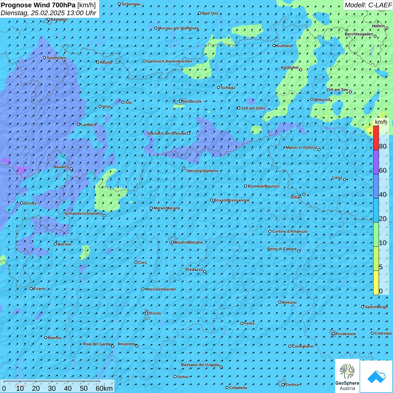Click the Zernez label
Image resolution: width=393 pixels, height=393 pixels.
point(30,203)
